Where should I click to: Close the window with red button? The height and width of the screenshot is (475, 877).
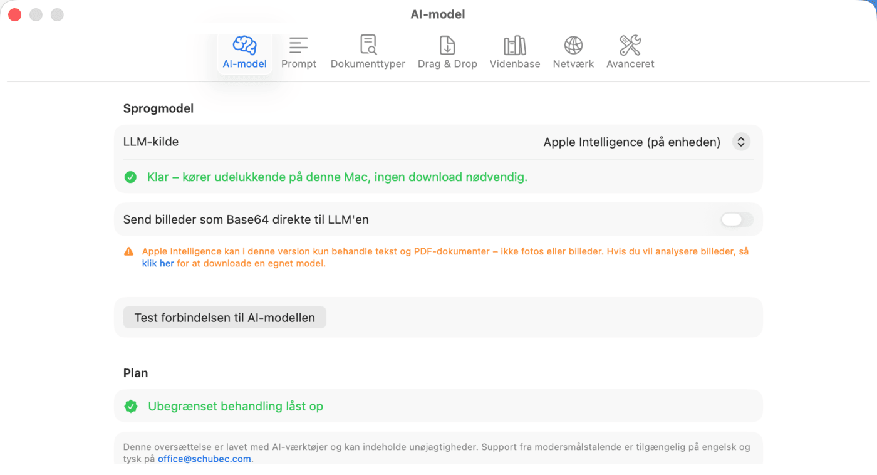[x=15, y=14]
